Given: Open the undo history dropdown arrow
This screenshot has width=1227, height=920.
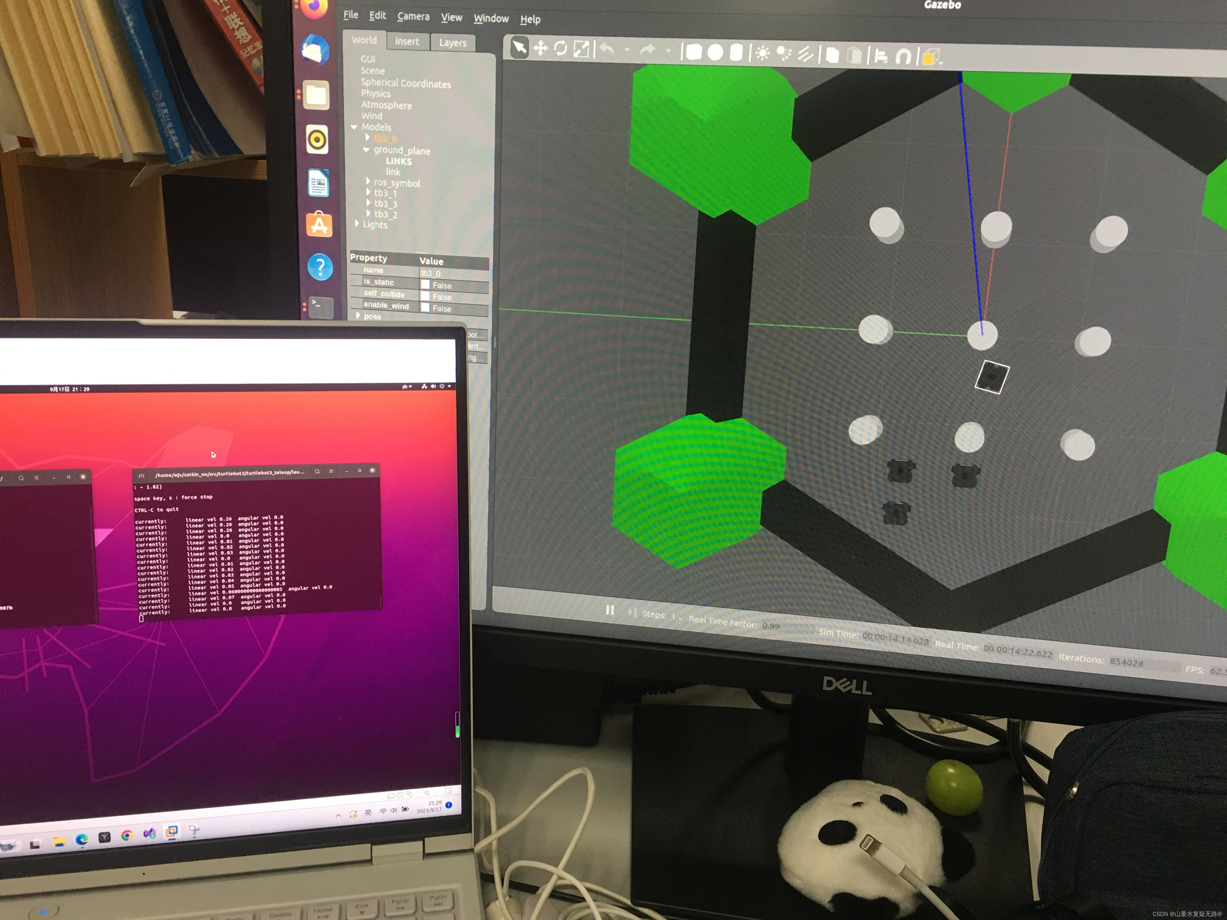Looking at the screenshot, I should tap(627, 50).
